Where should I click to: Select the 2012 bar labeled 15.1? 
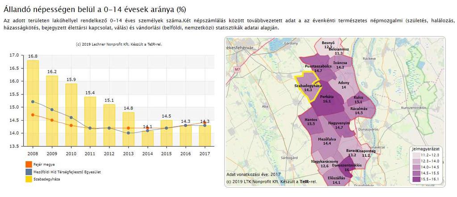click(x=109, y=125)
